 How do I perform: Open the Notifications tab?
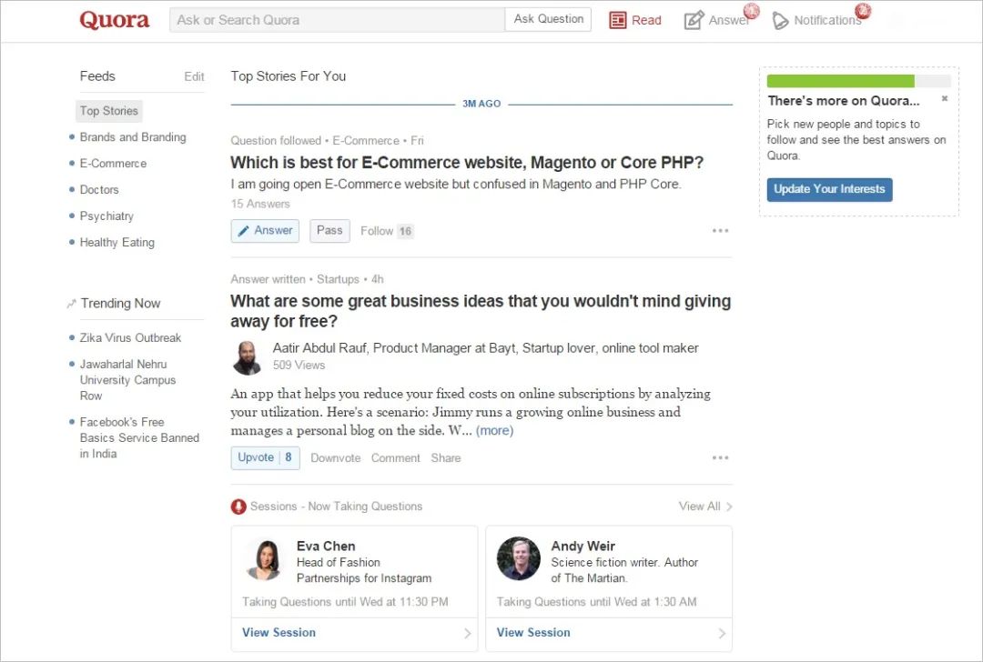(x=816, y=20)
